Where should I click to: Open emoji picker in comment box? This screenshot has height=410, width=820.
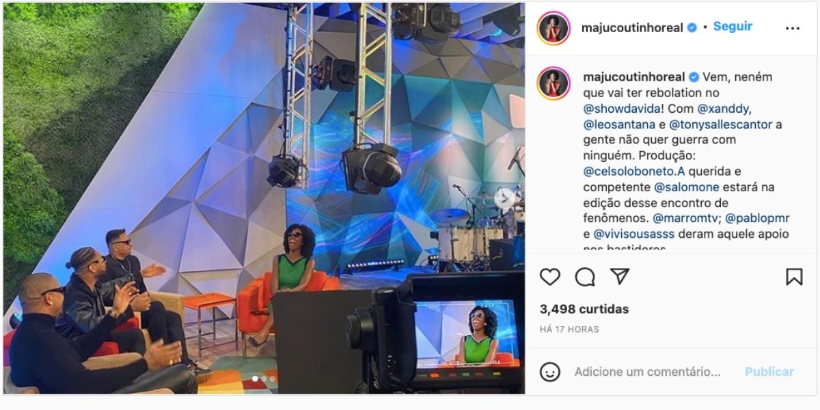click(550, 372)
